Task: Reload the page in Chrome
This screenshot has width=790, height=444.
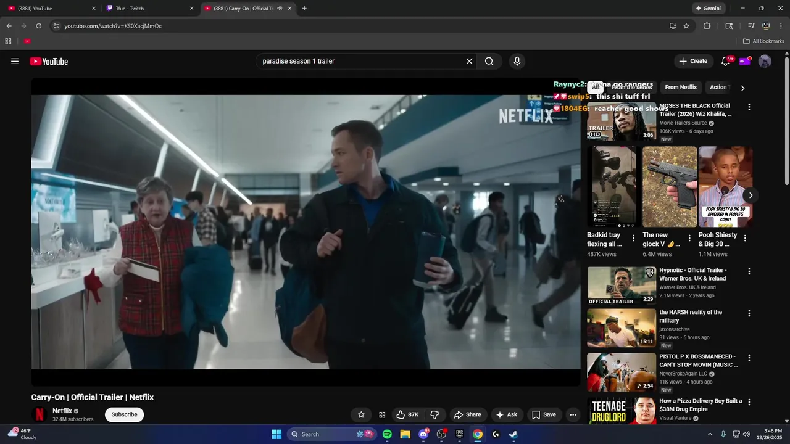Action: (x=38, y=26)
